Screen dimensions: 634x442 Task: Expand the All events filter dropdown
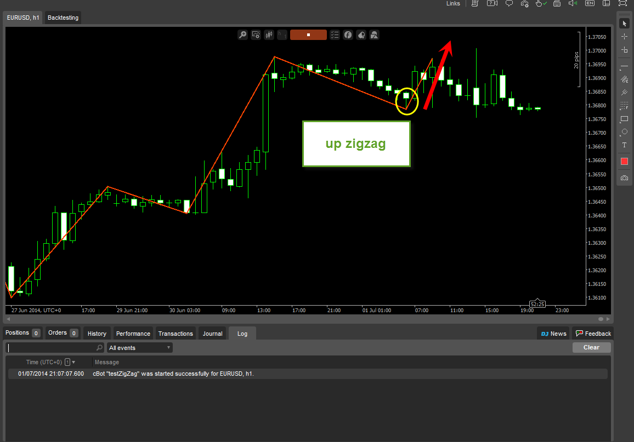click(139, 348)
